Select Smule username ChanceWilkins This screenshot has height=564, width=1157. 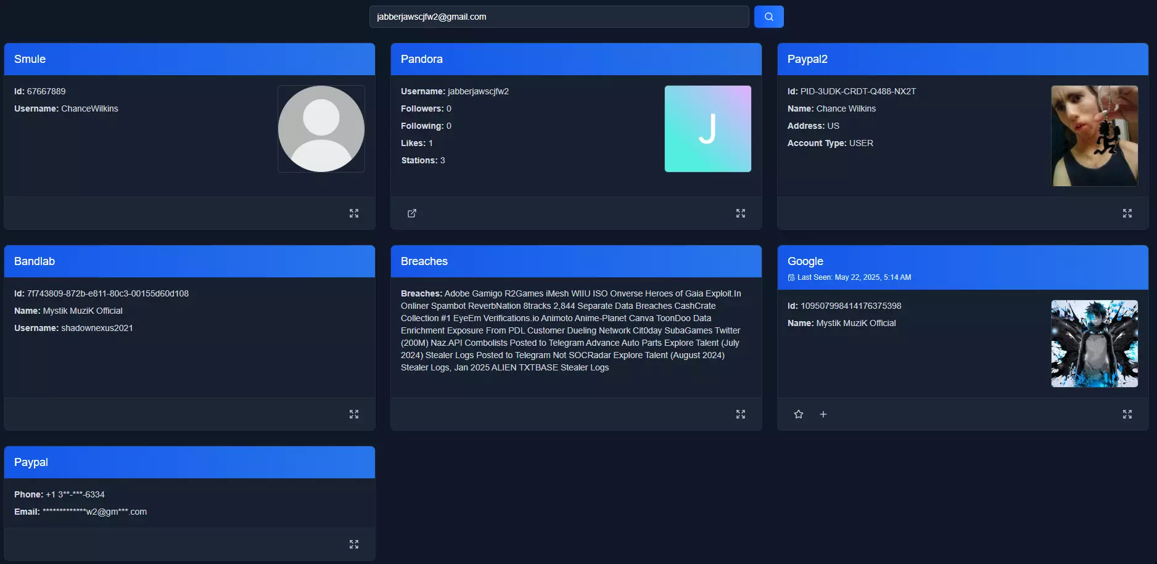(x=89, y=108)
